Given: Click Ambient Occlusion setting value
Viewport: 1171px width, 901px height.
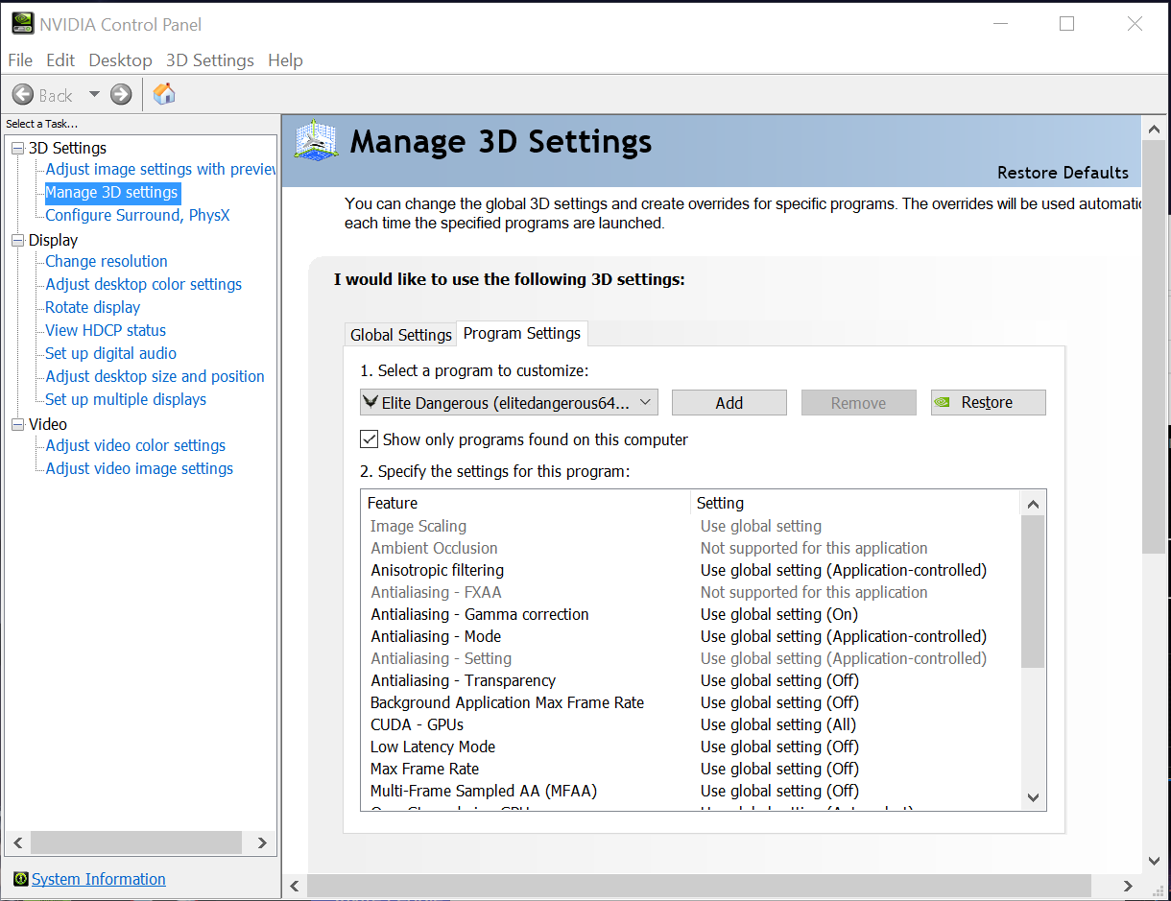Looking at the screenshot, I should pos(814,548).
